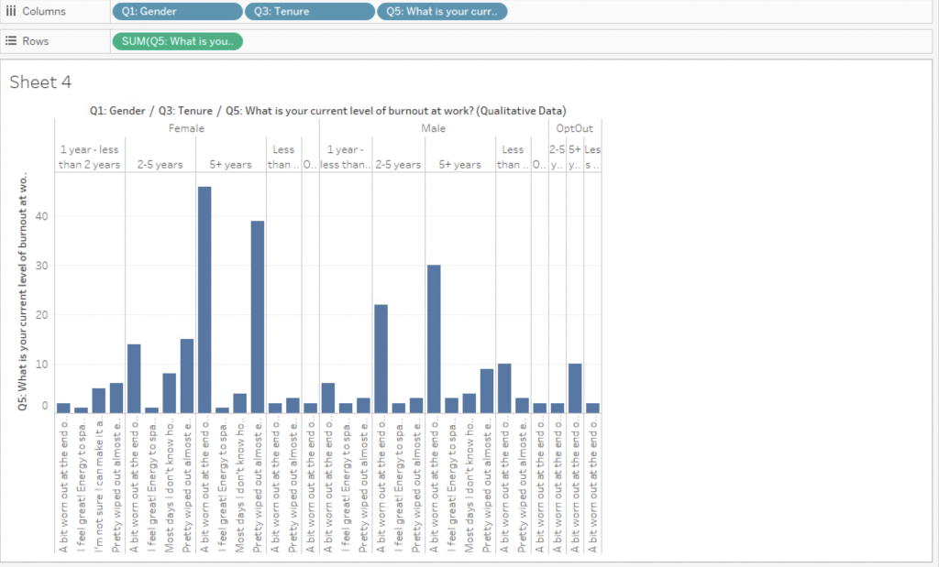Select the Sheet 4 worksheet title
This screenshot has height=567, width=939.
coord(40,82)
